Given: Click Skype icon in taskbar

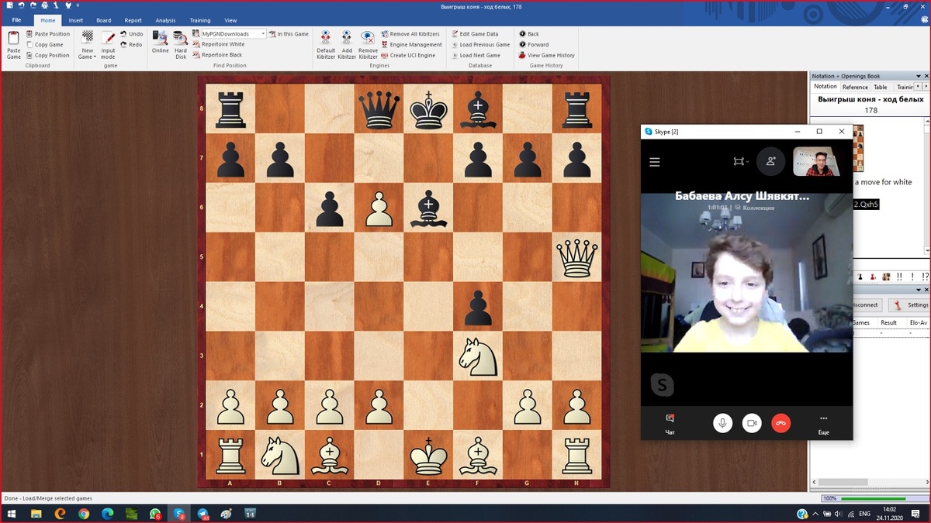Looking at the screenshot, I should pyautogui.click(x=179, y=514).
